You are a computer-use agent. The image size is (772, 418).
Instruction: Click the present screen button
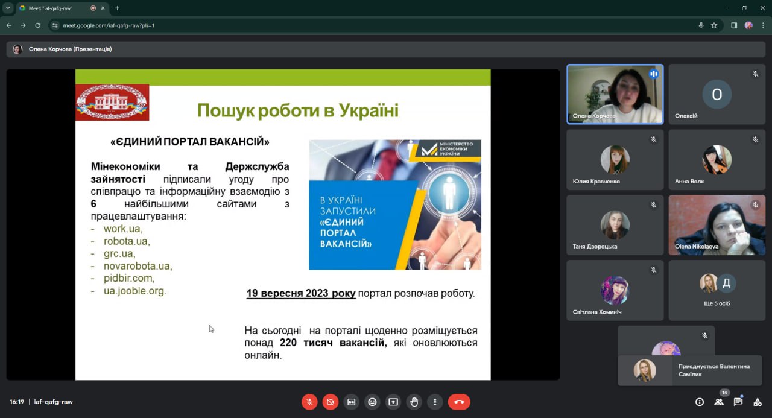[393, 402]
